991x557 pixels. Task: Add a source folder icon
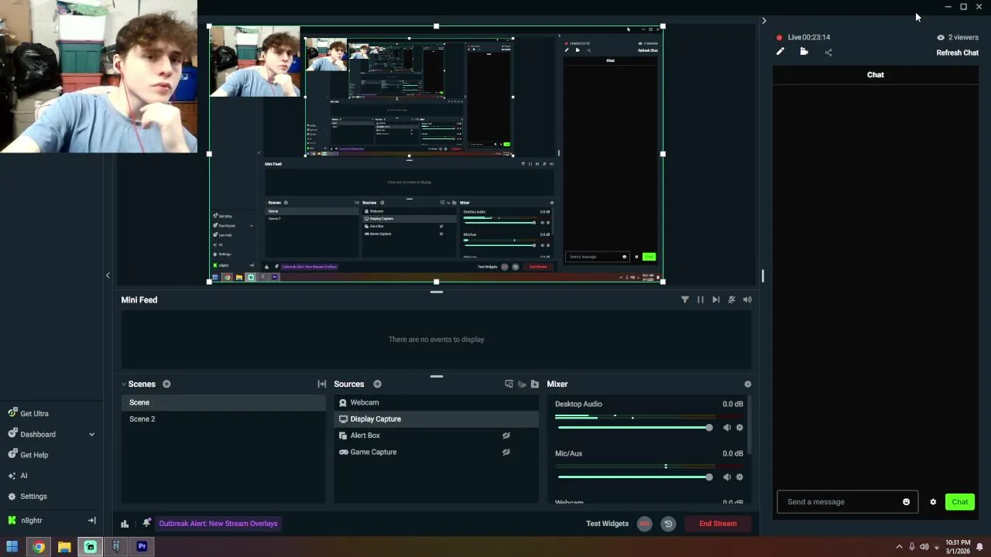(x=534, y=384)
